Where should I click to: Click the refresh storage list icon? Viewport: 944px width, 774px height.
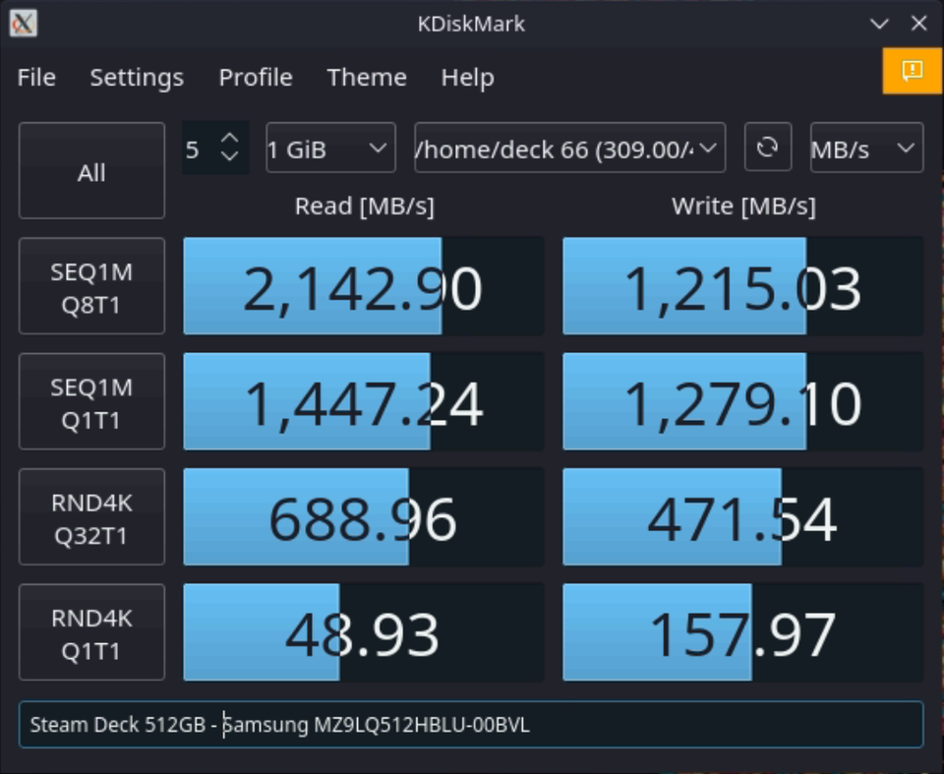point(767,148)
